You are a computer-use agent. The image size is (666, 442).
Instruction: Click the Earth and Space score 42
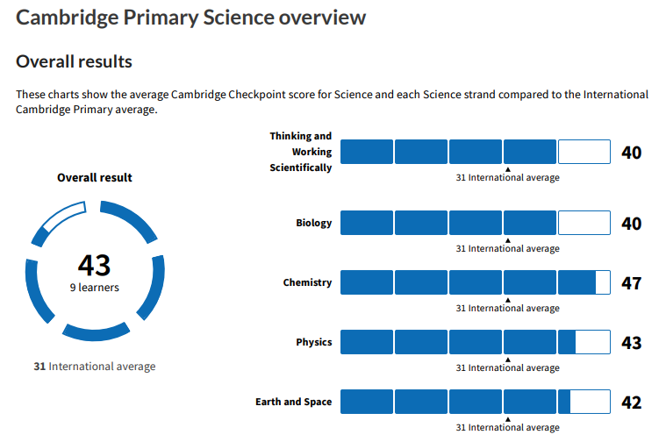click(x=631, y=403)
